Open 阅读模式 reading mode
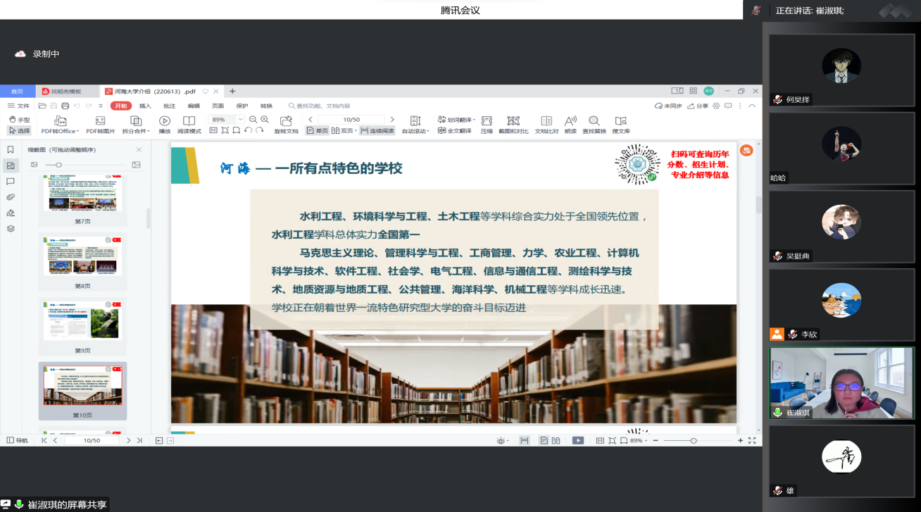921x512 pixels. pos(189,124)
